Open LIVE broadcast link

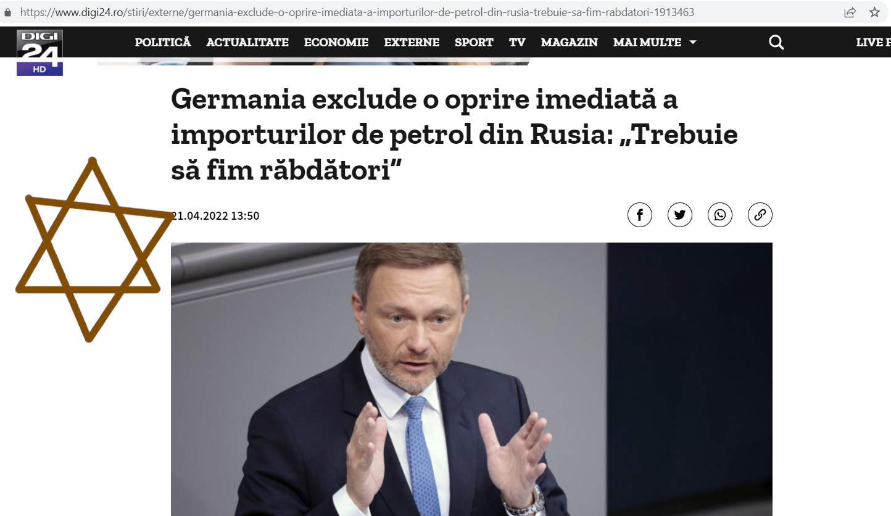tap(873, 43)
